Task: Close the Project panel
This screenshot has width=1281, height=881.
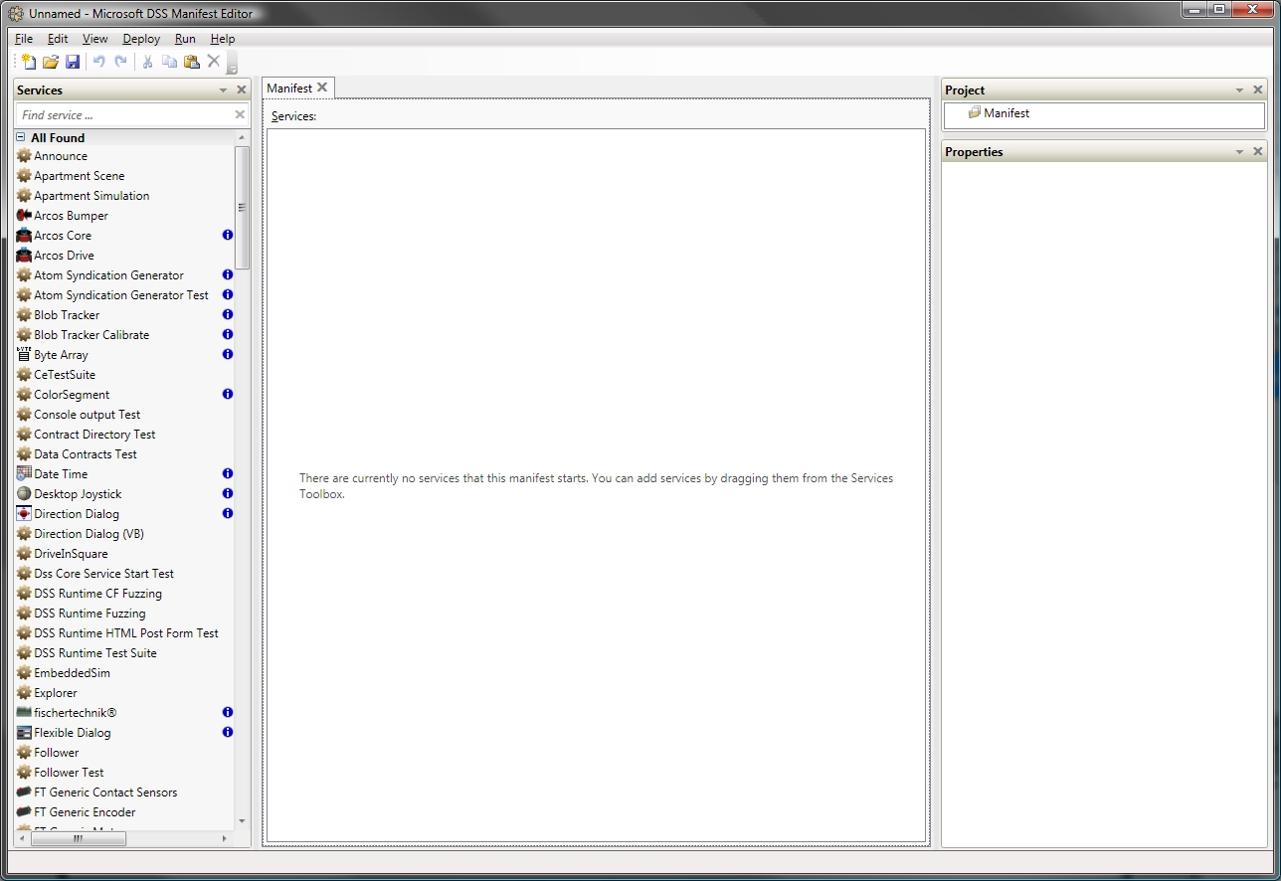Action: point(1257,90)
